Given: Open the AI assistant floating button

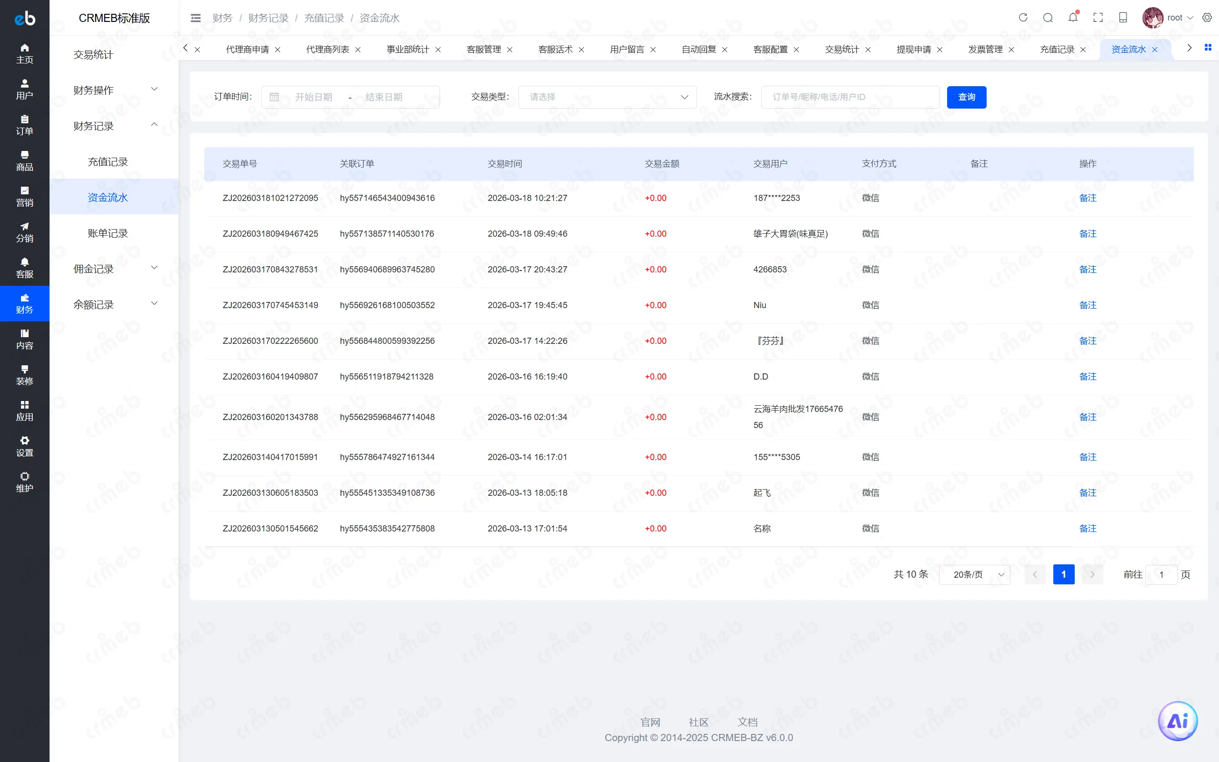Looking at the screenshot, I should pos(1178,721).
